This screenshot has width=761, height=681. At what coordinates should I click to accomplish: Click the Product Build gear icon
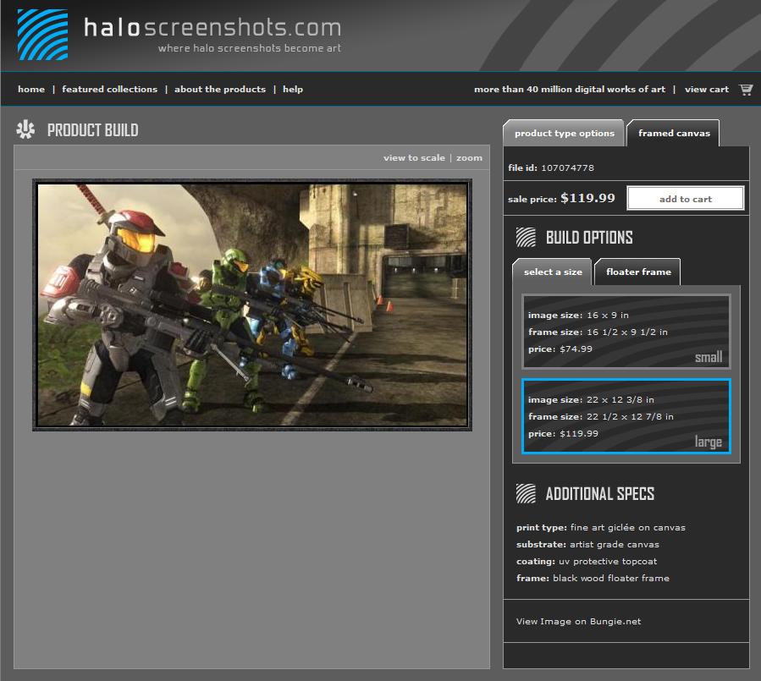[x=25, y=129]
